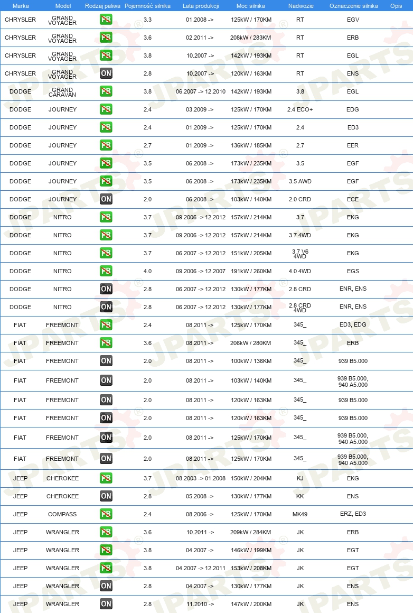Click diesel ON icon for Chrysler Grand Voyager 2.8
This screenshot has height=613, width=413.
click(x=106, y=73)
